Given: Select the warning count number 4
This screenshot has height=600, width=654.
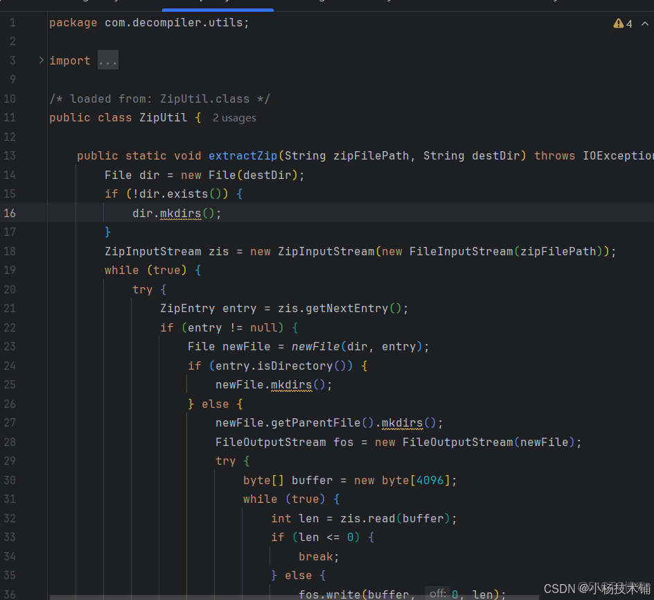Looking at the screenshot, I should pos(629,23).
